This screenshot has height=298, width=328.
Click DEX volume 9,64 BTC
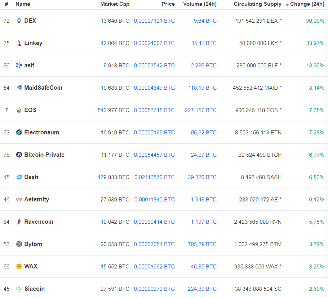click(x=205, y=21)
